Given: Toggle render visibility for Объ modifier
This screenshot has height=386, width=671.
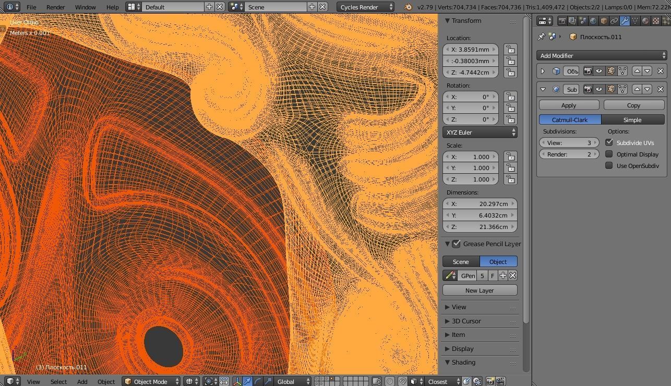Looking at the screenshot, I should (588, 71).
